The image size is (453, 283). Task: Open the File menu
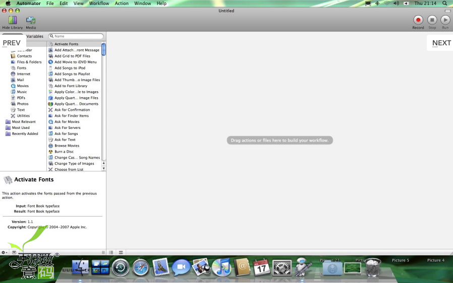50,4
